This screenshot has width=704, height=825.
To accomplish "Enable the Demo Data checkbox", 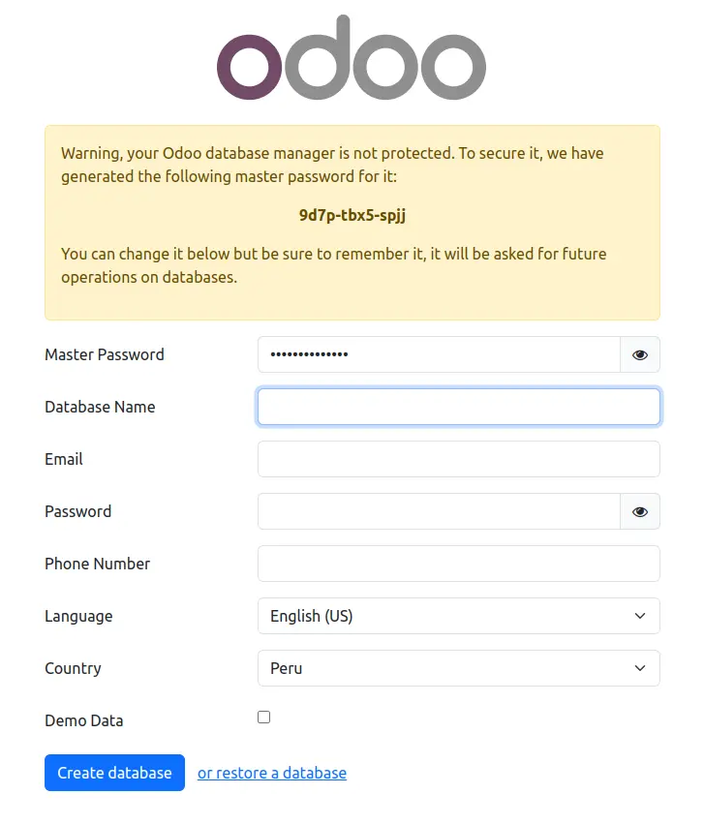I will point(263,717).
